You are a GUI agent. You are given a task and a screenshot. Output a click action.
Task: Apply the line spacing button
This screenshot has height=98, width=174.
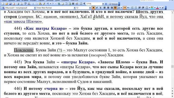tap(119, 8)
